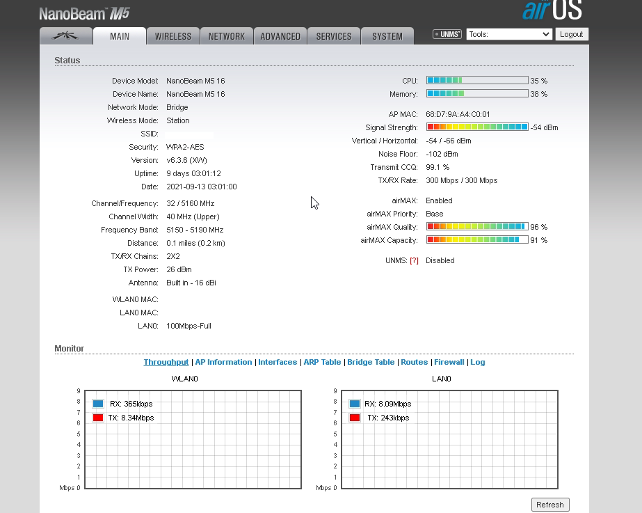The height and width of the screenshot is (513, 642).
Task: Click the Monitor section heading
Action: click(69, 348)
